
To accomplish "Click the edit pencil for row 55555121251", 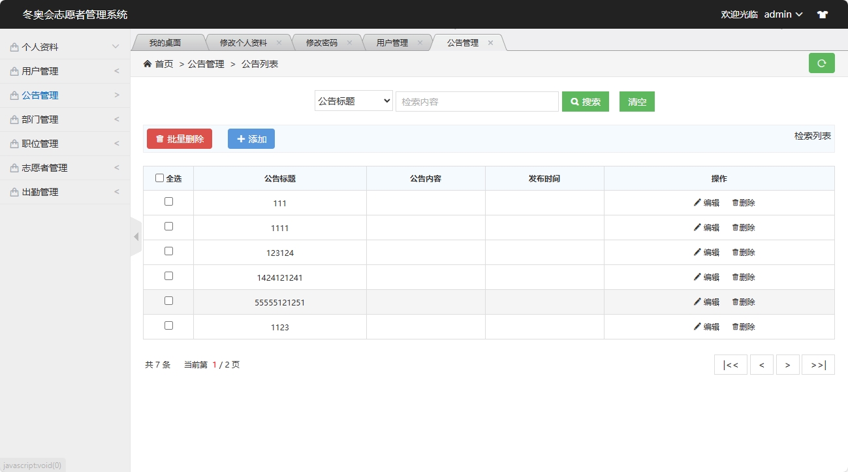I will 697,302.
